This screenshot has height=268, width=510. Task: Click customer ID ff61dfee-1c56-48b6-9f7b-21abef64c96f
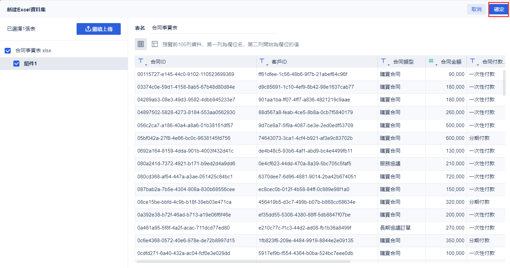pos(317,74)
